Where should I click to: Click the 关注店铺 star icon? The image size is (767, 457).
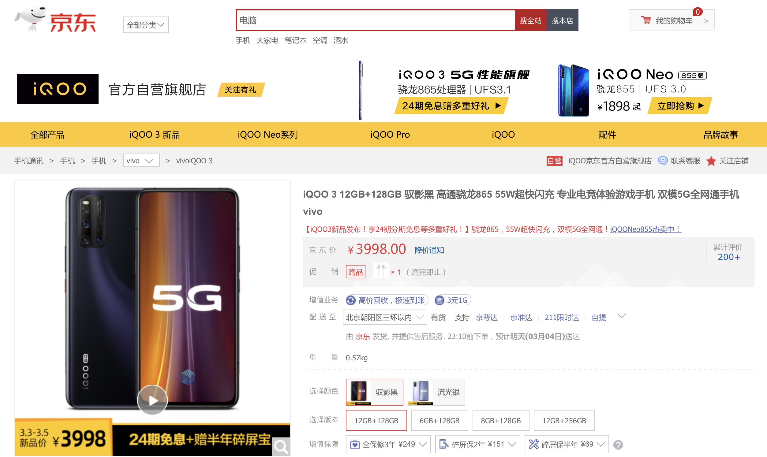coord(711,161)
